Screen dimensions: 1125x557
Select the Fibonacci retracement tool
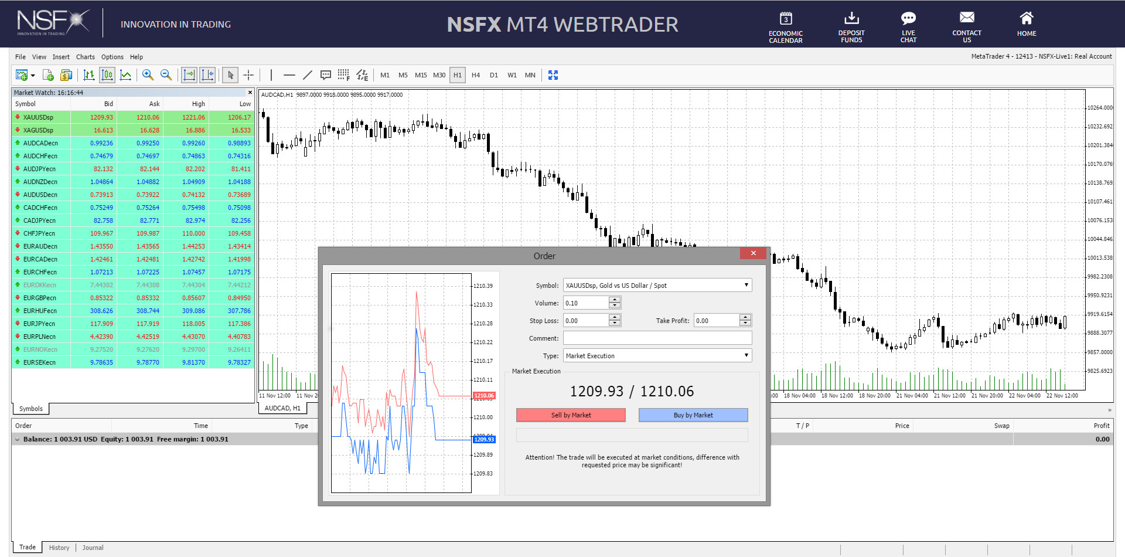pyautogui.click(x=344, y=75)
